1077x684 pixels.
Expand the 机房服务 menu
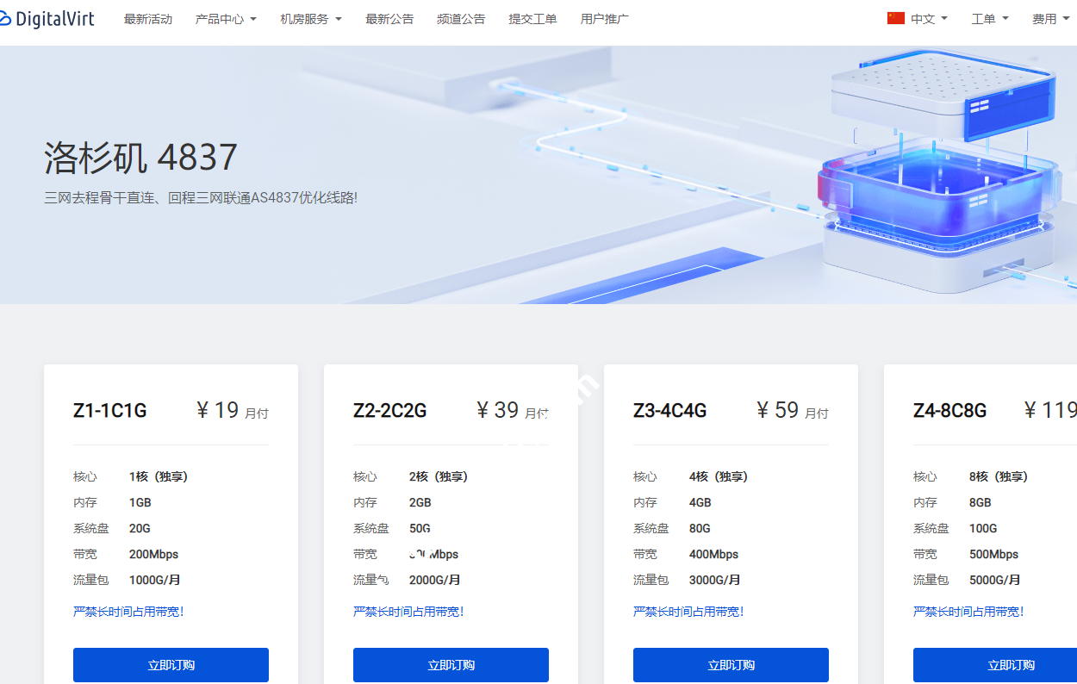coord(310,17)
